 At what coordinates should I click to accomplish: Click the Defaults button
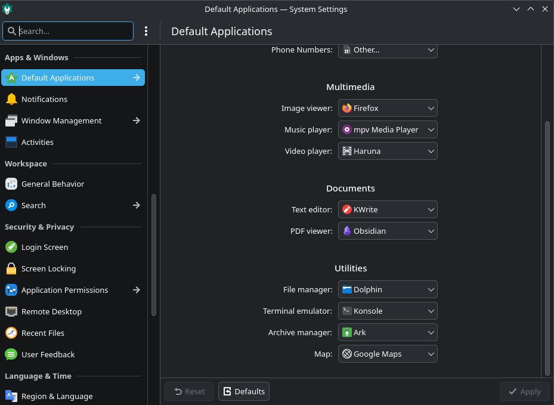(244, 391)
